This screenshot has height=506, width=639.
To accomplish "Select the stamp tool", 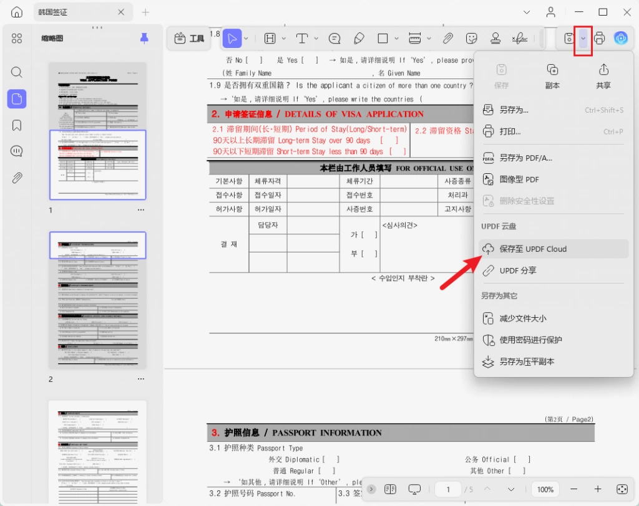I will coord(495,39).
